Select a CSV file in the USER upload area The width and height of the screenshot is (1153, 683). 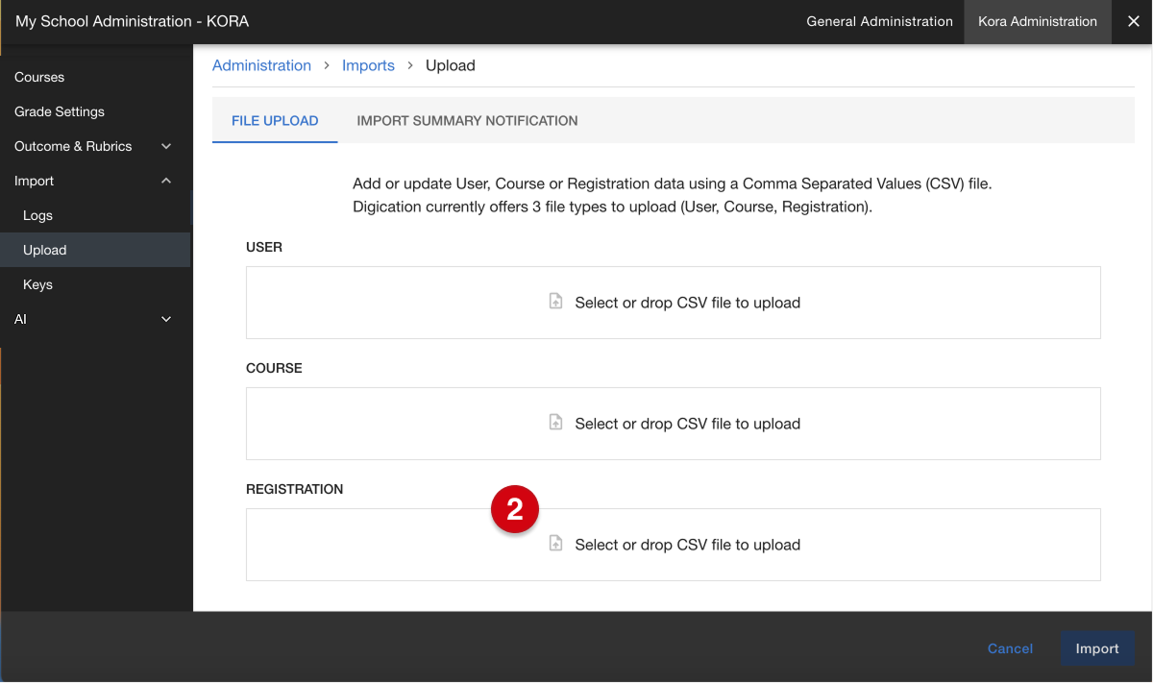(x=674, y=303)
